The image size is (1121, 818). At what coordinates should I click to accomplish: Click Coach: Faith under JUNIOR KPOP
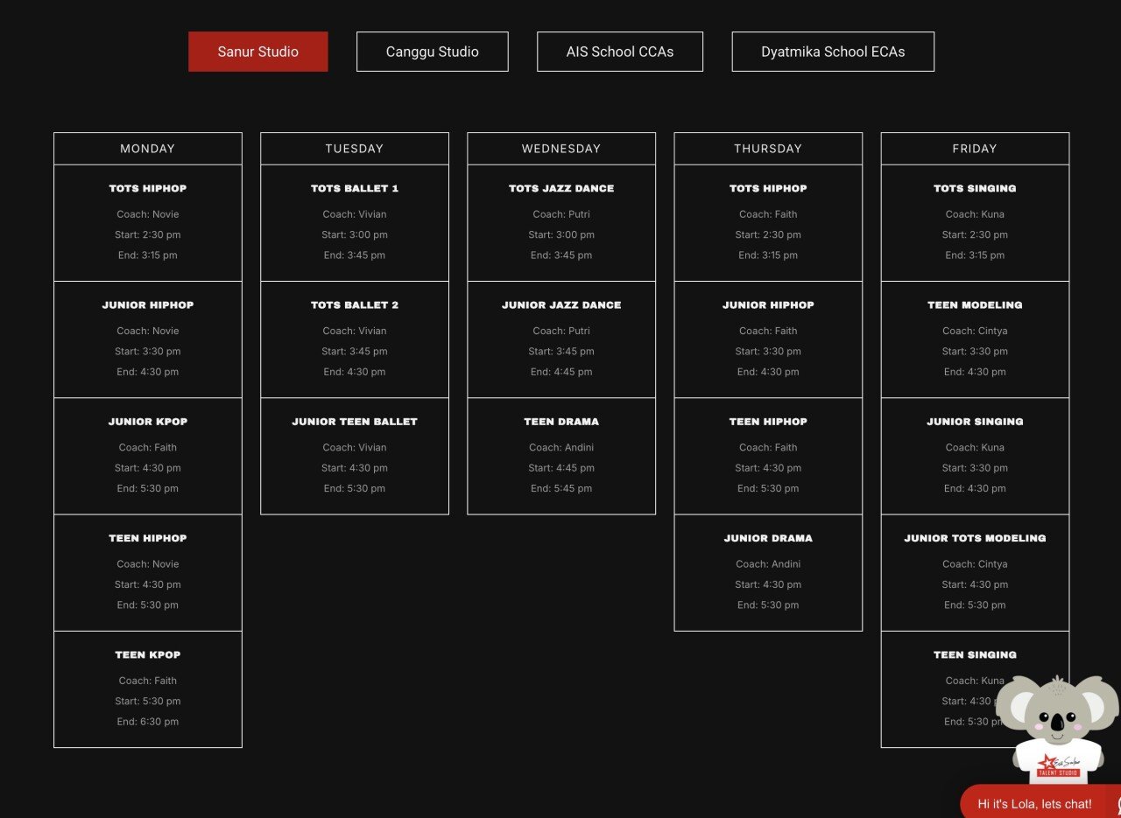coord(148,447)
